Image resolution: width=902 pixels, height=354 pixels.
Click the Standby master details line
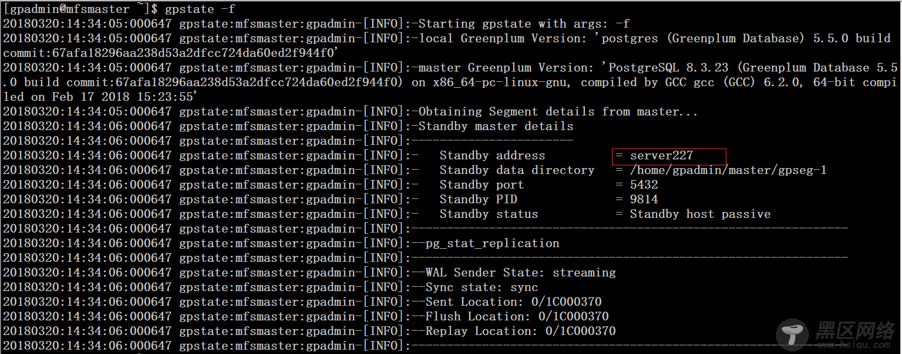[x=495, y=126]
